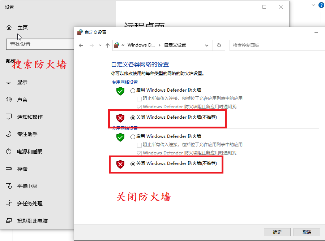This screenshot has height=241, width=325.
Task: Open recent locations dropdown arrow
Action: coord(100,45)
